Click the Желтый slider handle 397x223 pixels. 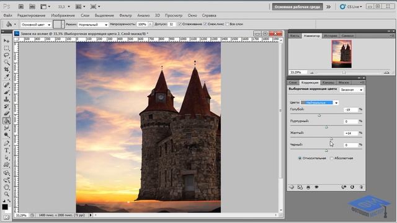click(x=331, y=139)
